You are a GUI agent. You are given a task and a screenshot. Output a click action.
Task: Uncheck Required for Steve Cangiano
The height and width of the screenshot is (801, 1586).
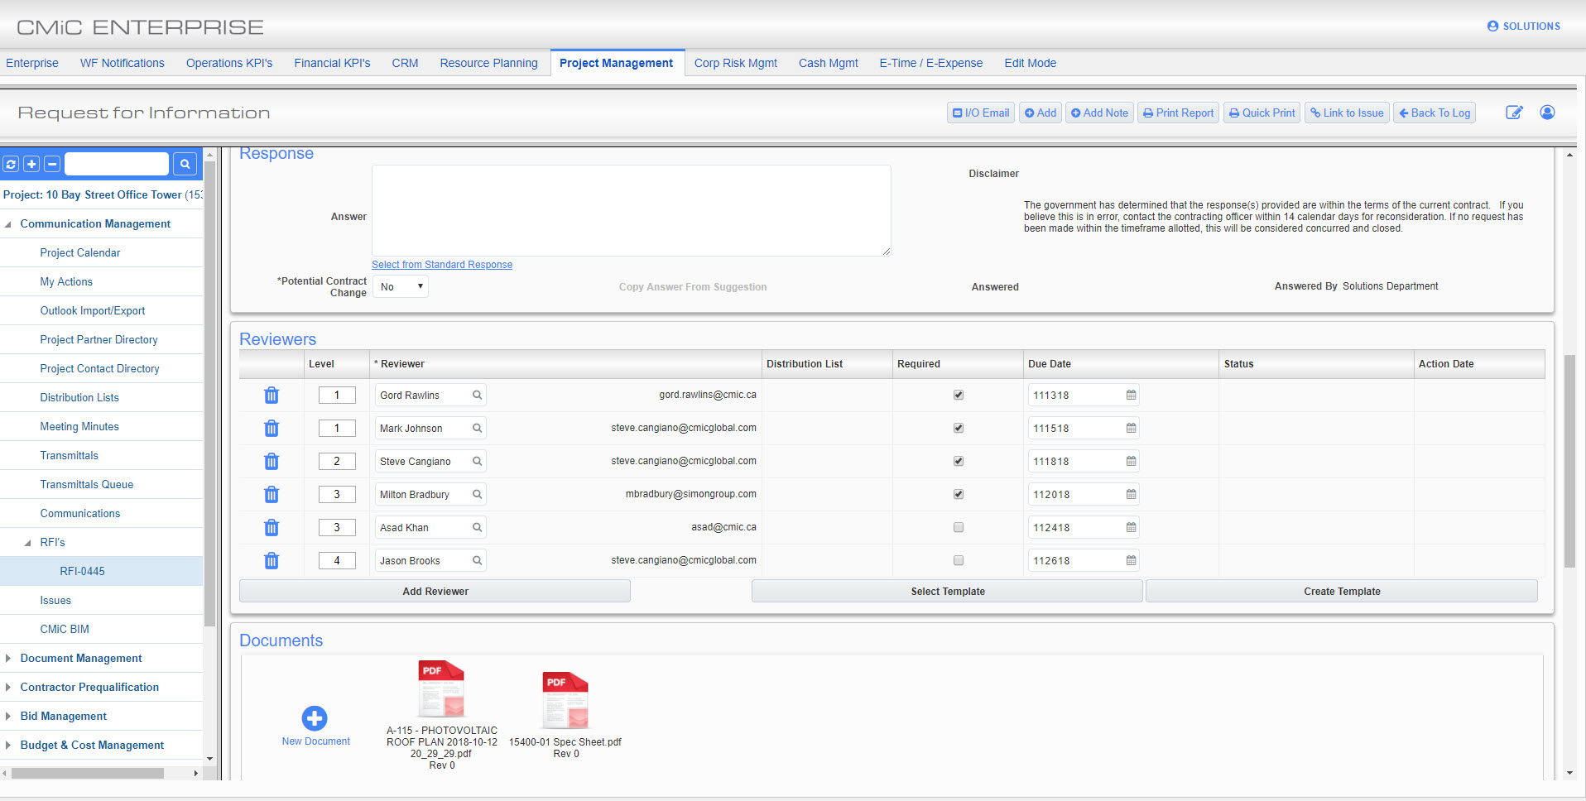959,462
